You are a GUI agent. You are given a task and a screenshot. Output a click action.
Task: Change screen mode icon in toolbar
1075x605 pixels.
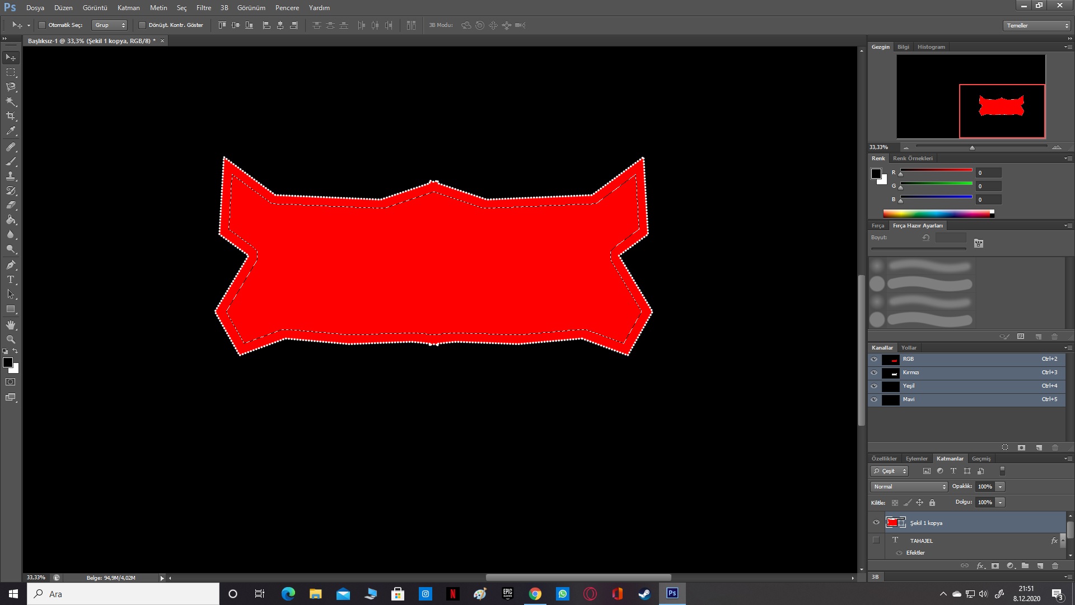[11, 397]
